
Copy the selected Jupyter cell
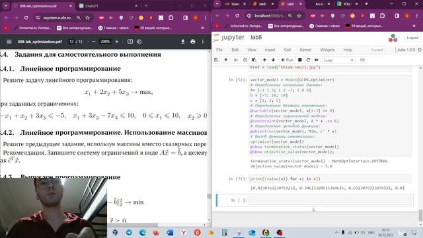pyautogui.click(x=245, y=60)
